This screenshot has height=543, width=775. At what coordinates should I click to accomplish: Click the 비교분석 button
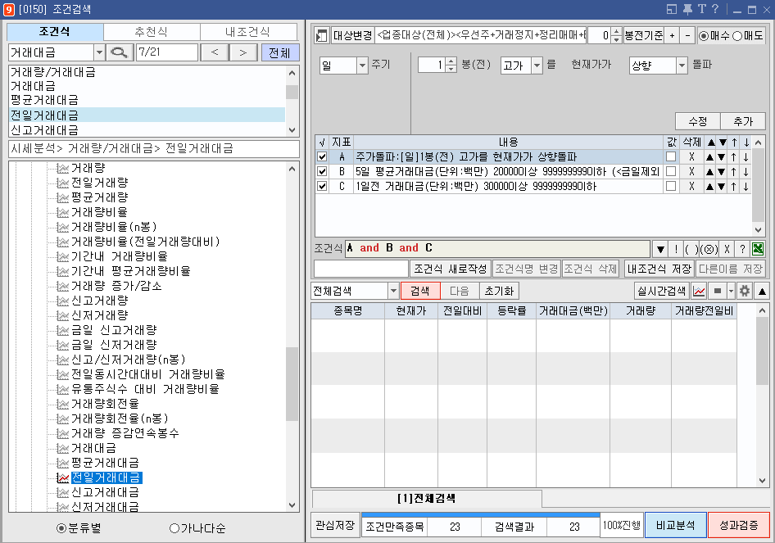(x=676, y=525)
